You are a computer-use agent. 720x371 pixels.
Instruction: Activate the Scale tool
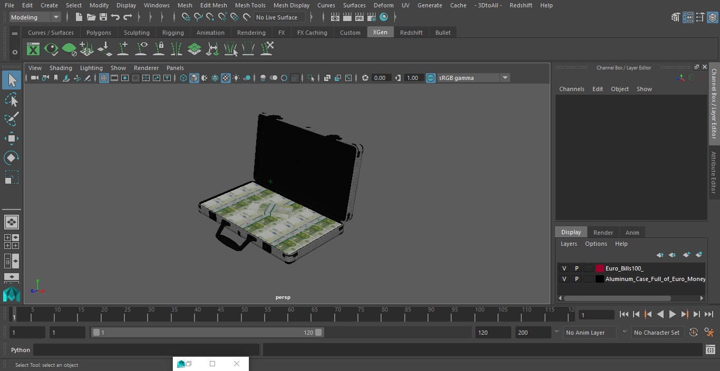click(x=12, y=177)
